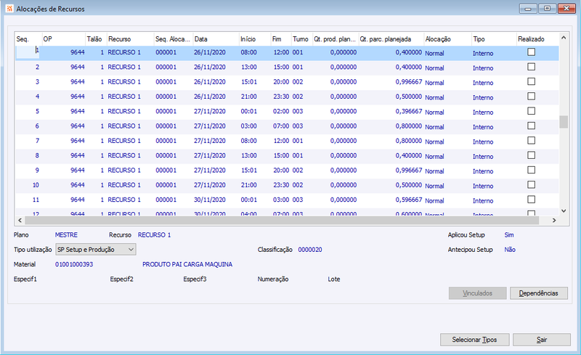Click the Turno column header

pos(301,39)
